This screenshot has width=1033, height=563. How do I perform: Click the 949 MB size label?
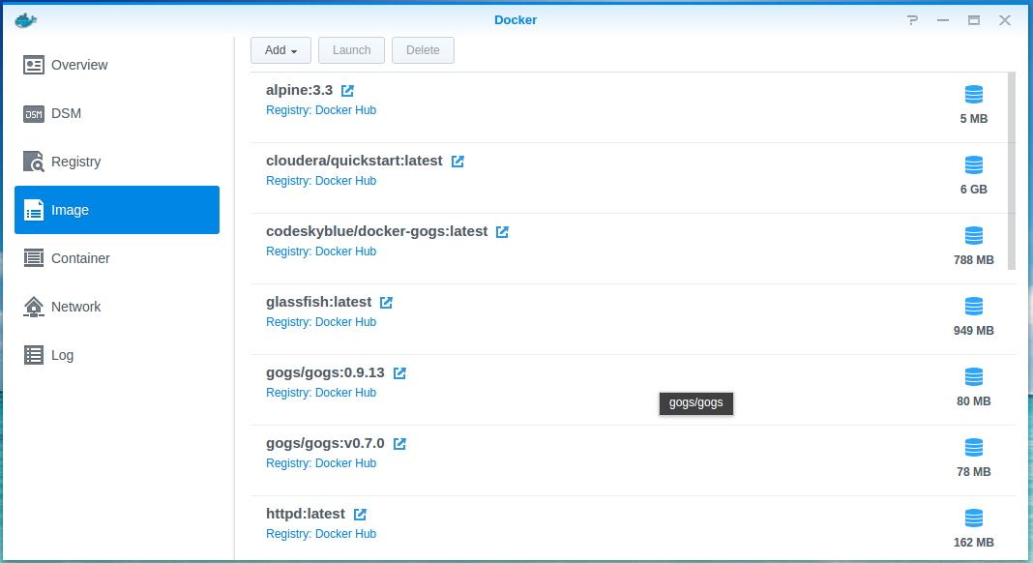(x=974, y=330)
